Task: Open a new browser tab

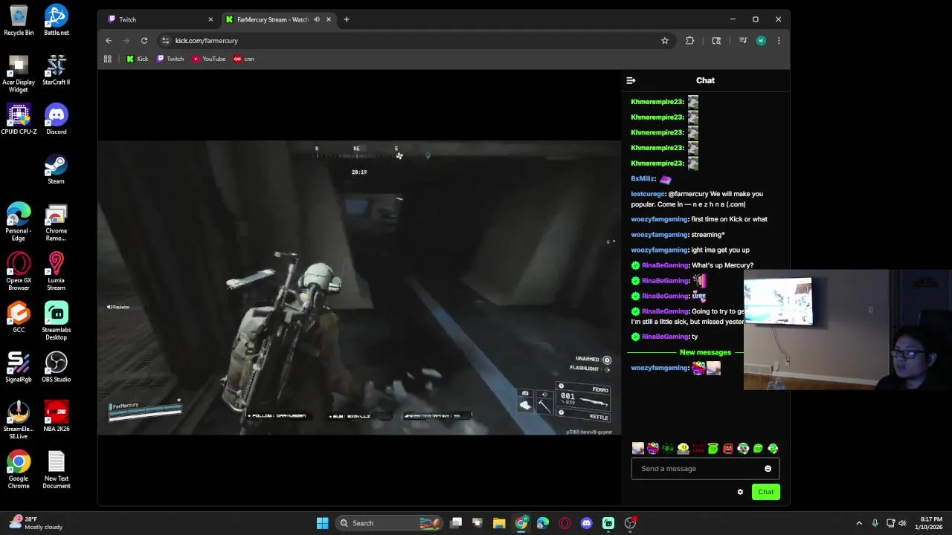Action: 346,19
